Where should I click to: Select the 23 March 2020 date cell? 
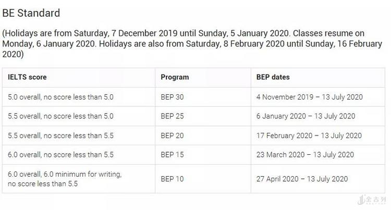click(x=305, y=155)
